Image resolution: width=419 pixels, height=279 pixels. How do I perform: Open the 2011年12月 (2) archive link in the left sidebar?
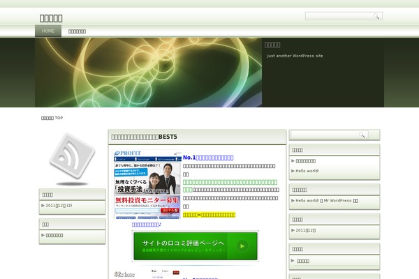(x=59, y=205)
